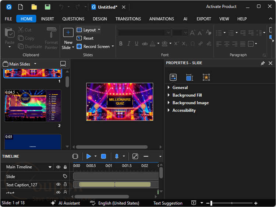This screenshot has height=207, width=276.
Task: Play the timeline preview
Action: [x=89, y=156]
